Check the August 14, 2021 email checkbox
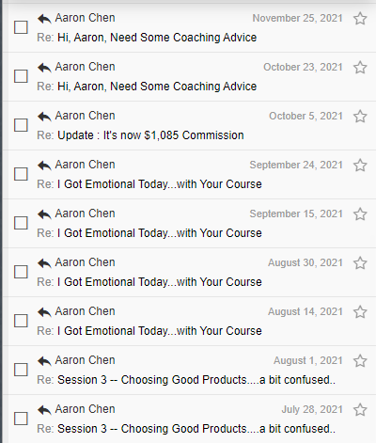 tap(21, 321)
